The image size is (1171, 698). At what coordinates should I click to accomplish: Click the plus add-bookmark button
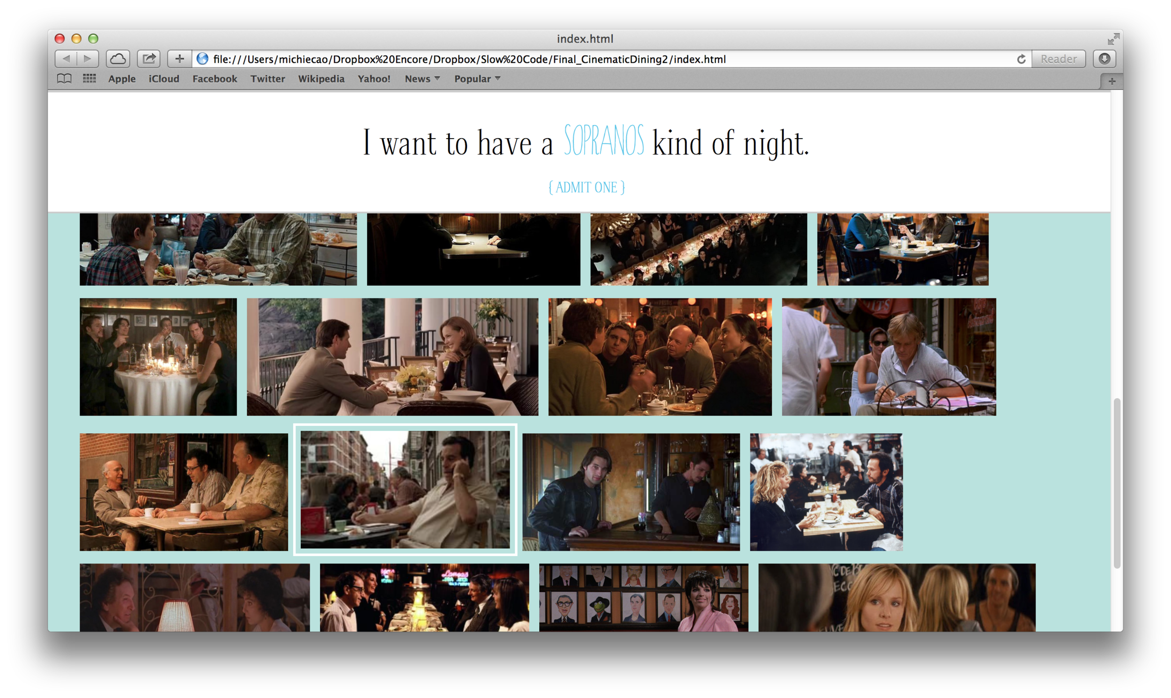[x=179, y=59]
